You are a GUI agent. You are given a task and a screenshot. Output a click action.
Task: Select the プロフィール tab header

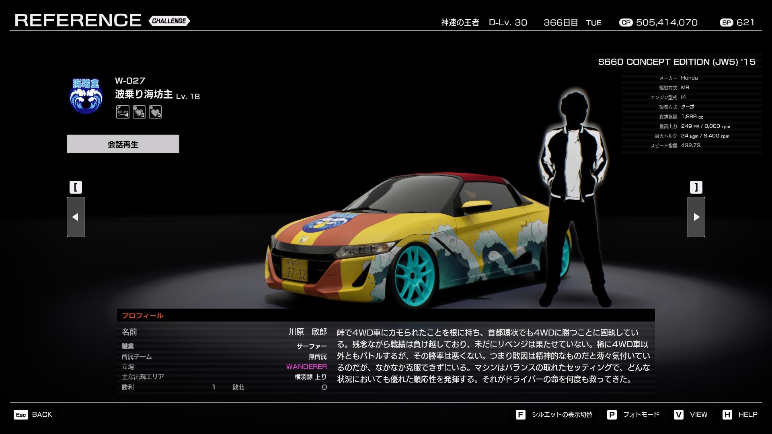coord(143,315)
